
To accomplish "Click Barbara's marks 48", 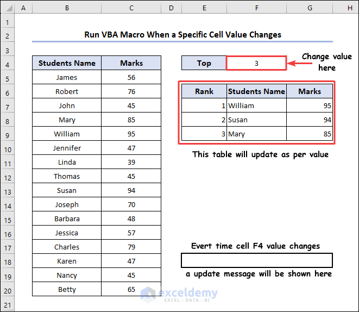I will coord(131,219).
